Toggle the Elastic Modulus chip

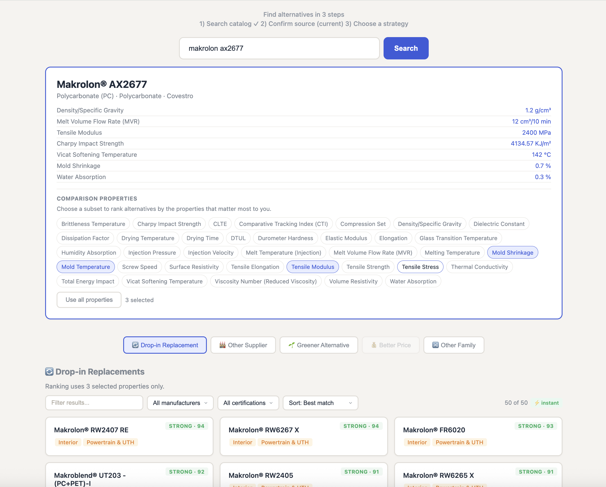pyautogui.click(x=346, y=238)
